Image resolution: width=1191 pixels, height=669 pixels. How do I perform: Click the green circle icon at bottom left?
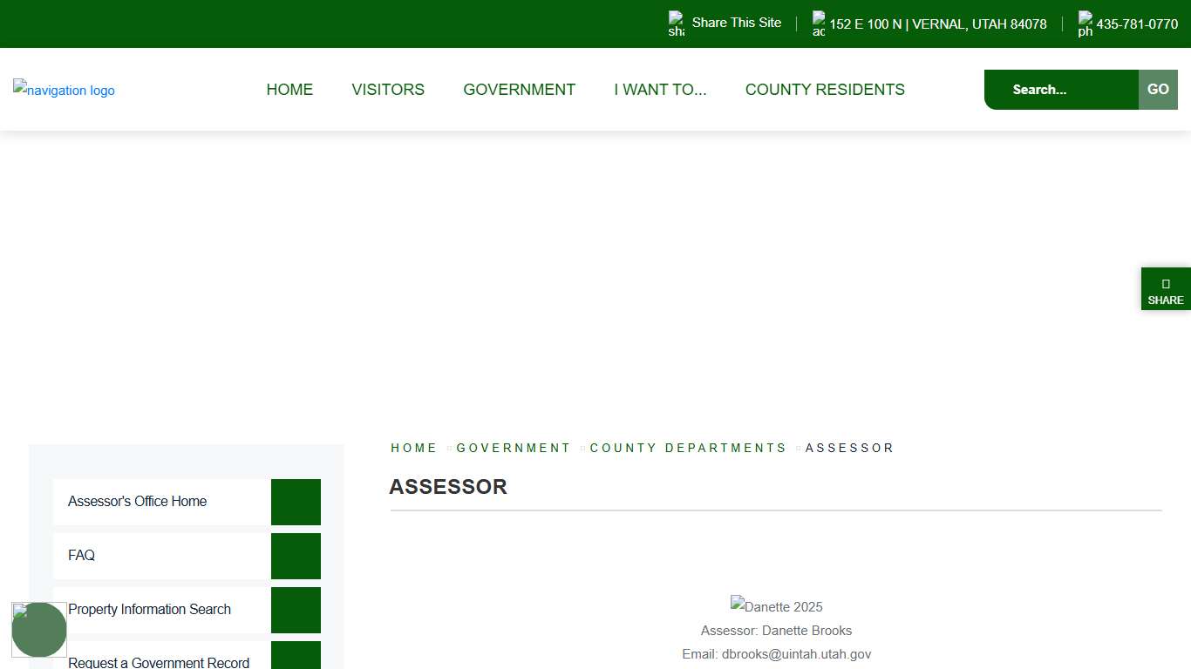[39, 629]
